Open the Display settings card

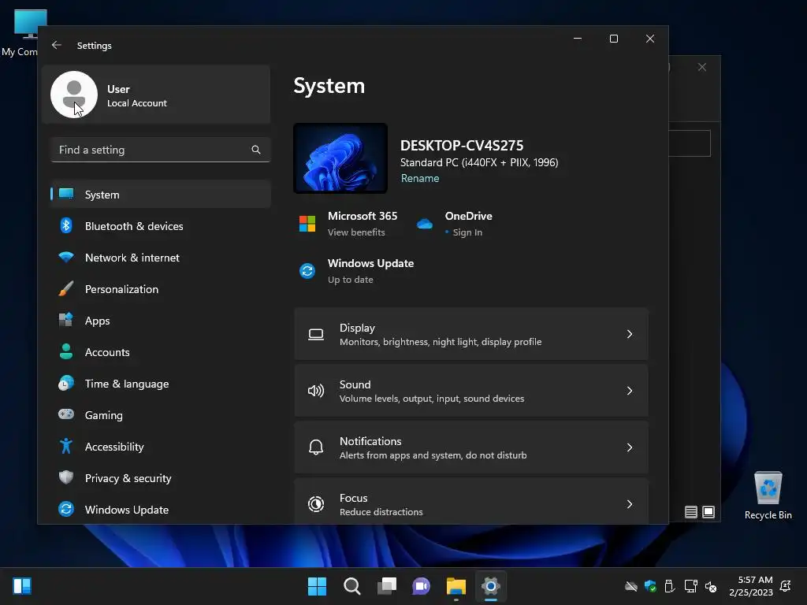(x=471, y=334)
